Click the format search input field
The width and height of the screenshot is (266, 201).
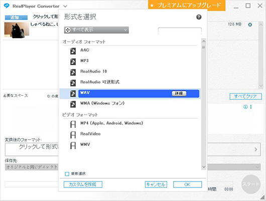click(x=180, y=31)
